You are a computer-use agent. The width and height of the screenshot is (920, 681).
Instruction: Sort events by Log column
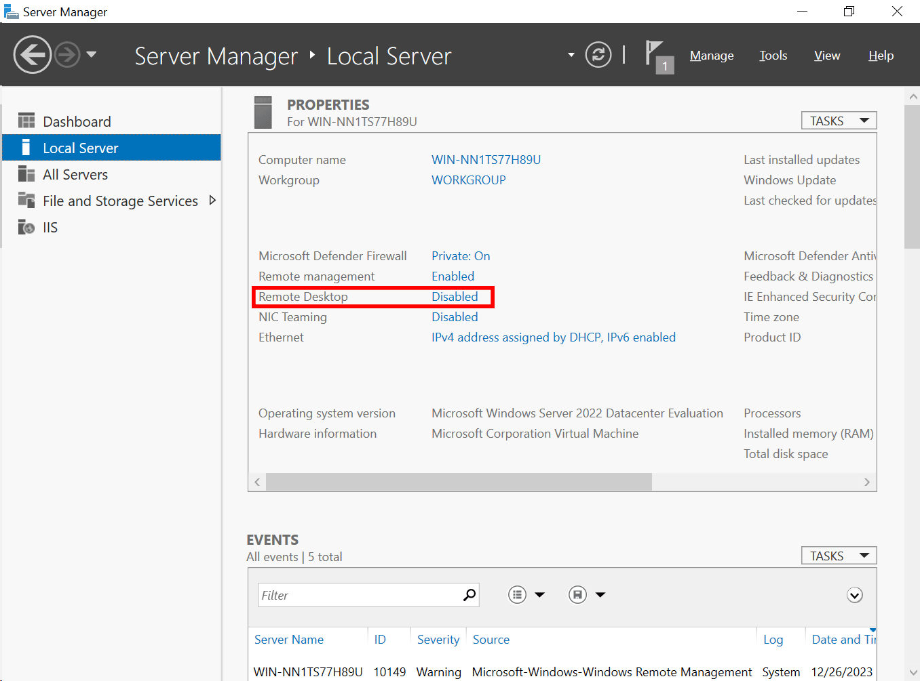(773, 640)
